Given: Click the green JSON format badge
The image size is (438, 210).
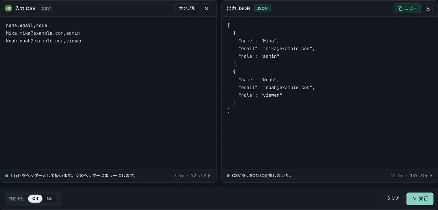Looking at the screenshot, I should point(262,8).
